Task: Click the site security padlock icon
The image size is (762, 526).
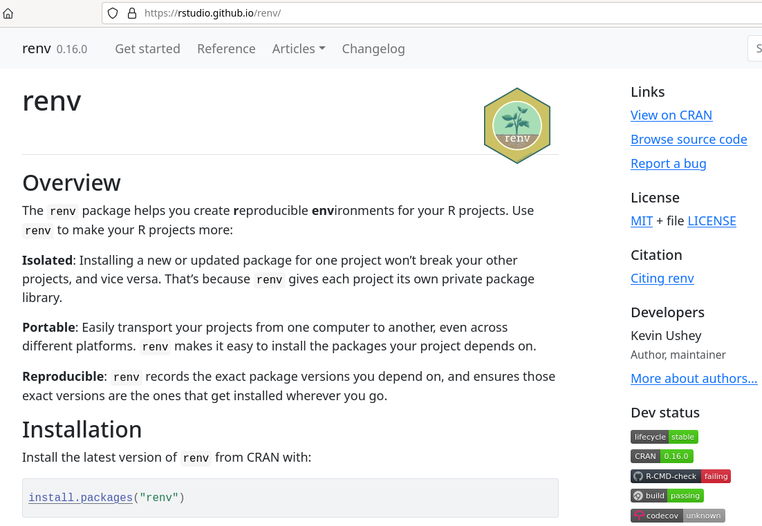Action: pyautogui.click(x=132, y=13)
